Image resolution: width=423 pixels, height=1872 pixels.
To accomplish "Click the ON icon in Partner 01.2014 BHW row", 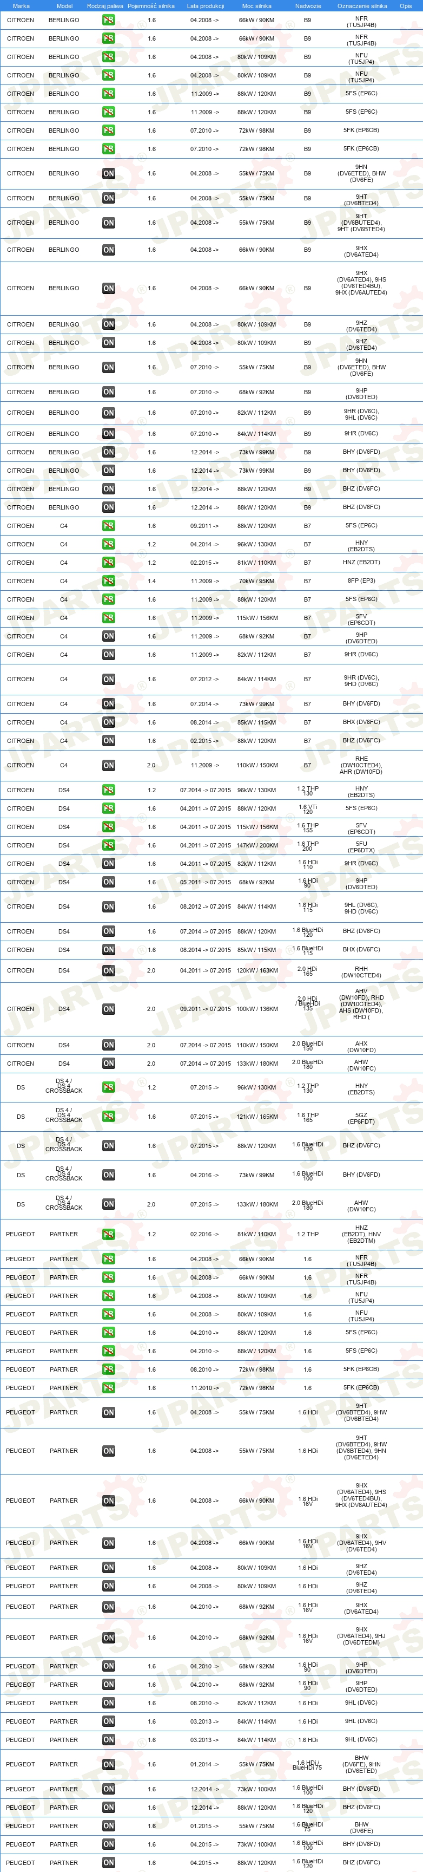I will [x=108, y=1764].
